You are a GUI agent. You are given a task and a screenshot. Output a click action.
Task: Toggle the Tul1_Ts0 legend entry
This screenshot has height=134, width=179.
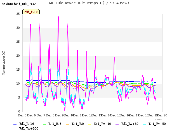click(x=75, y=124)
